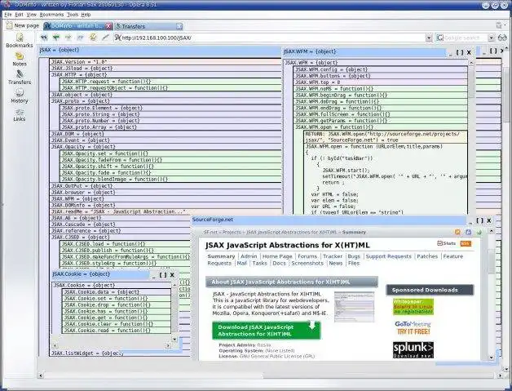
Task: Click the green icon in SourceForge breadcrumb bar
Action: click(479, 232)
